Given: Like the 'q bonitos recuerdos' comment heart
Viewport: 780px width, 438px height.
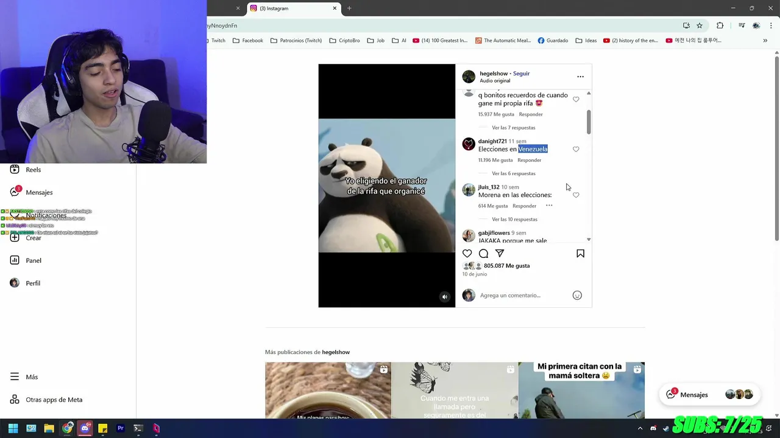Looking at the screenshot, I should click(576, 99).
